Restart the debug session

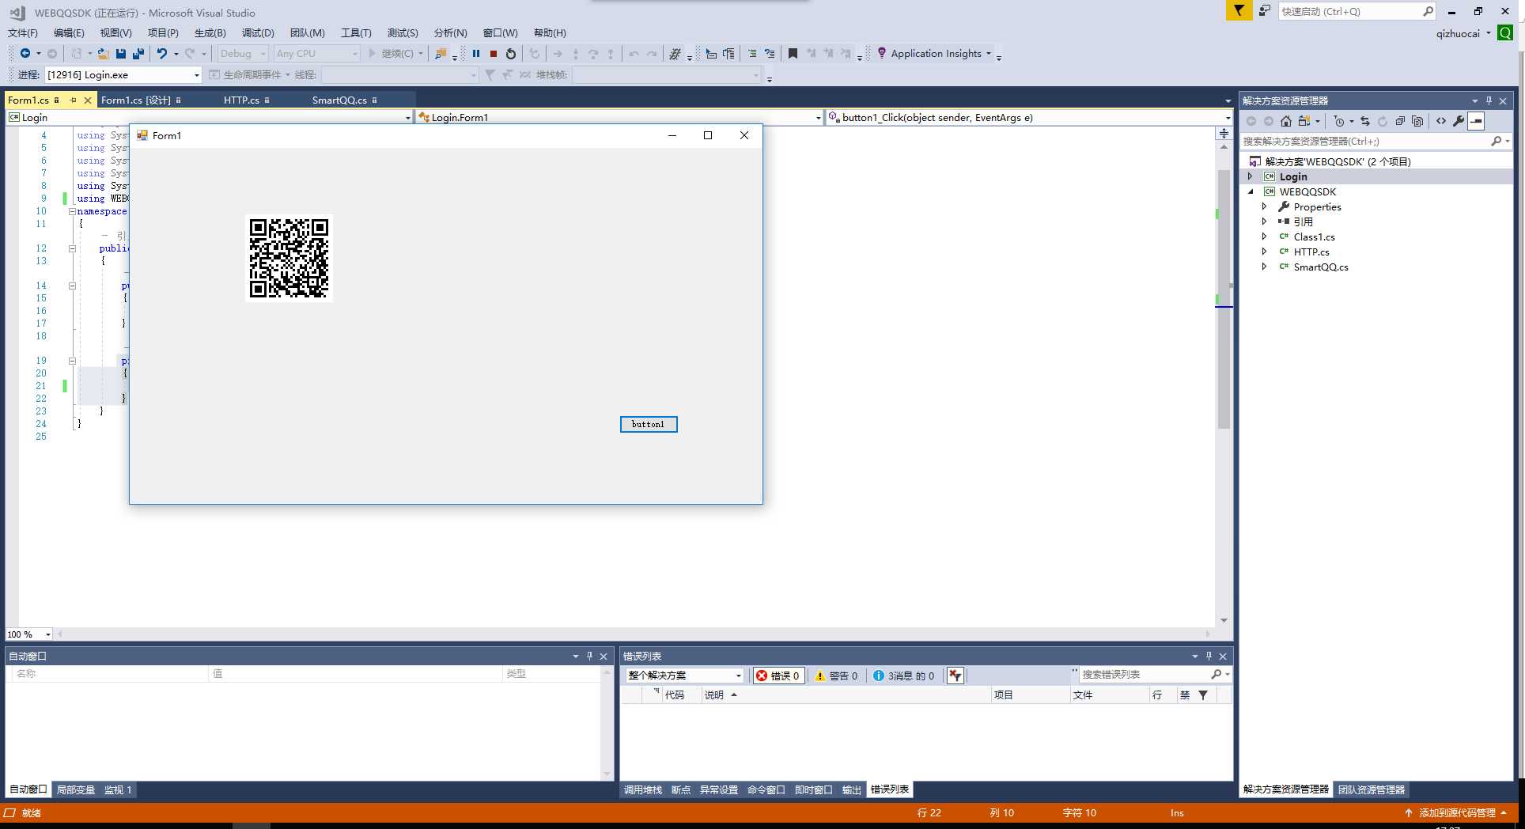click(511, 54)
